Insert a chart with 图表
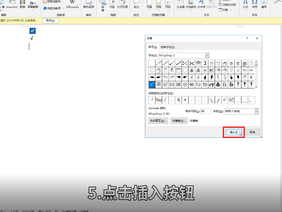This screenshot has width=282, height=212. [x=23, y=5]
